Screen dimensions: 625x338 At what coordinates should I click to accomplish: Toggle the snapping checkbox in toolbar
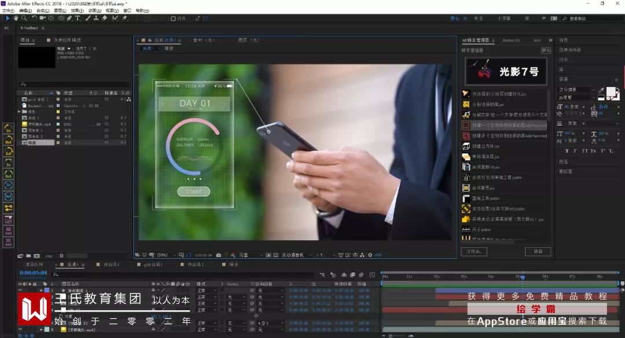(x=174, y=19)
